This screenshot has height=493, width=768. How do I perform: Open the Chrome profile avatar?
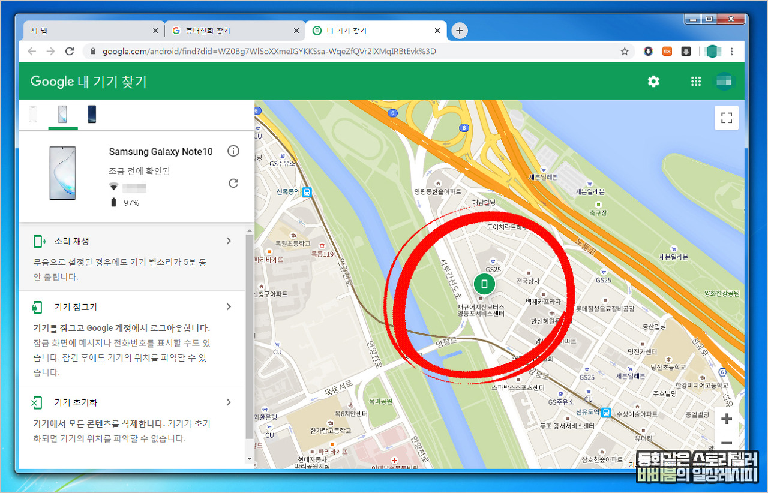[x=712, y=52]
